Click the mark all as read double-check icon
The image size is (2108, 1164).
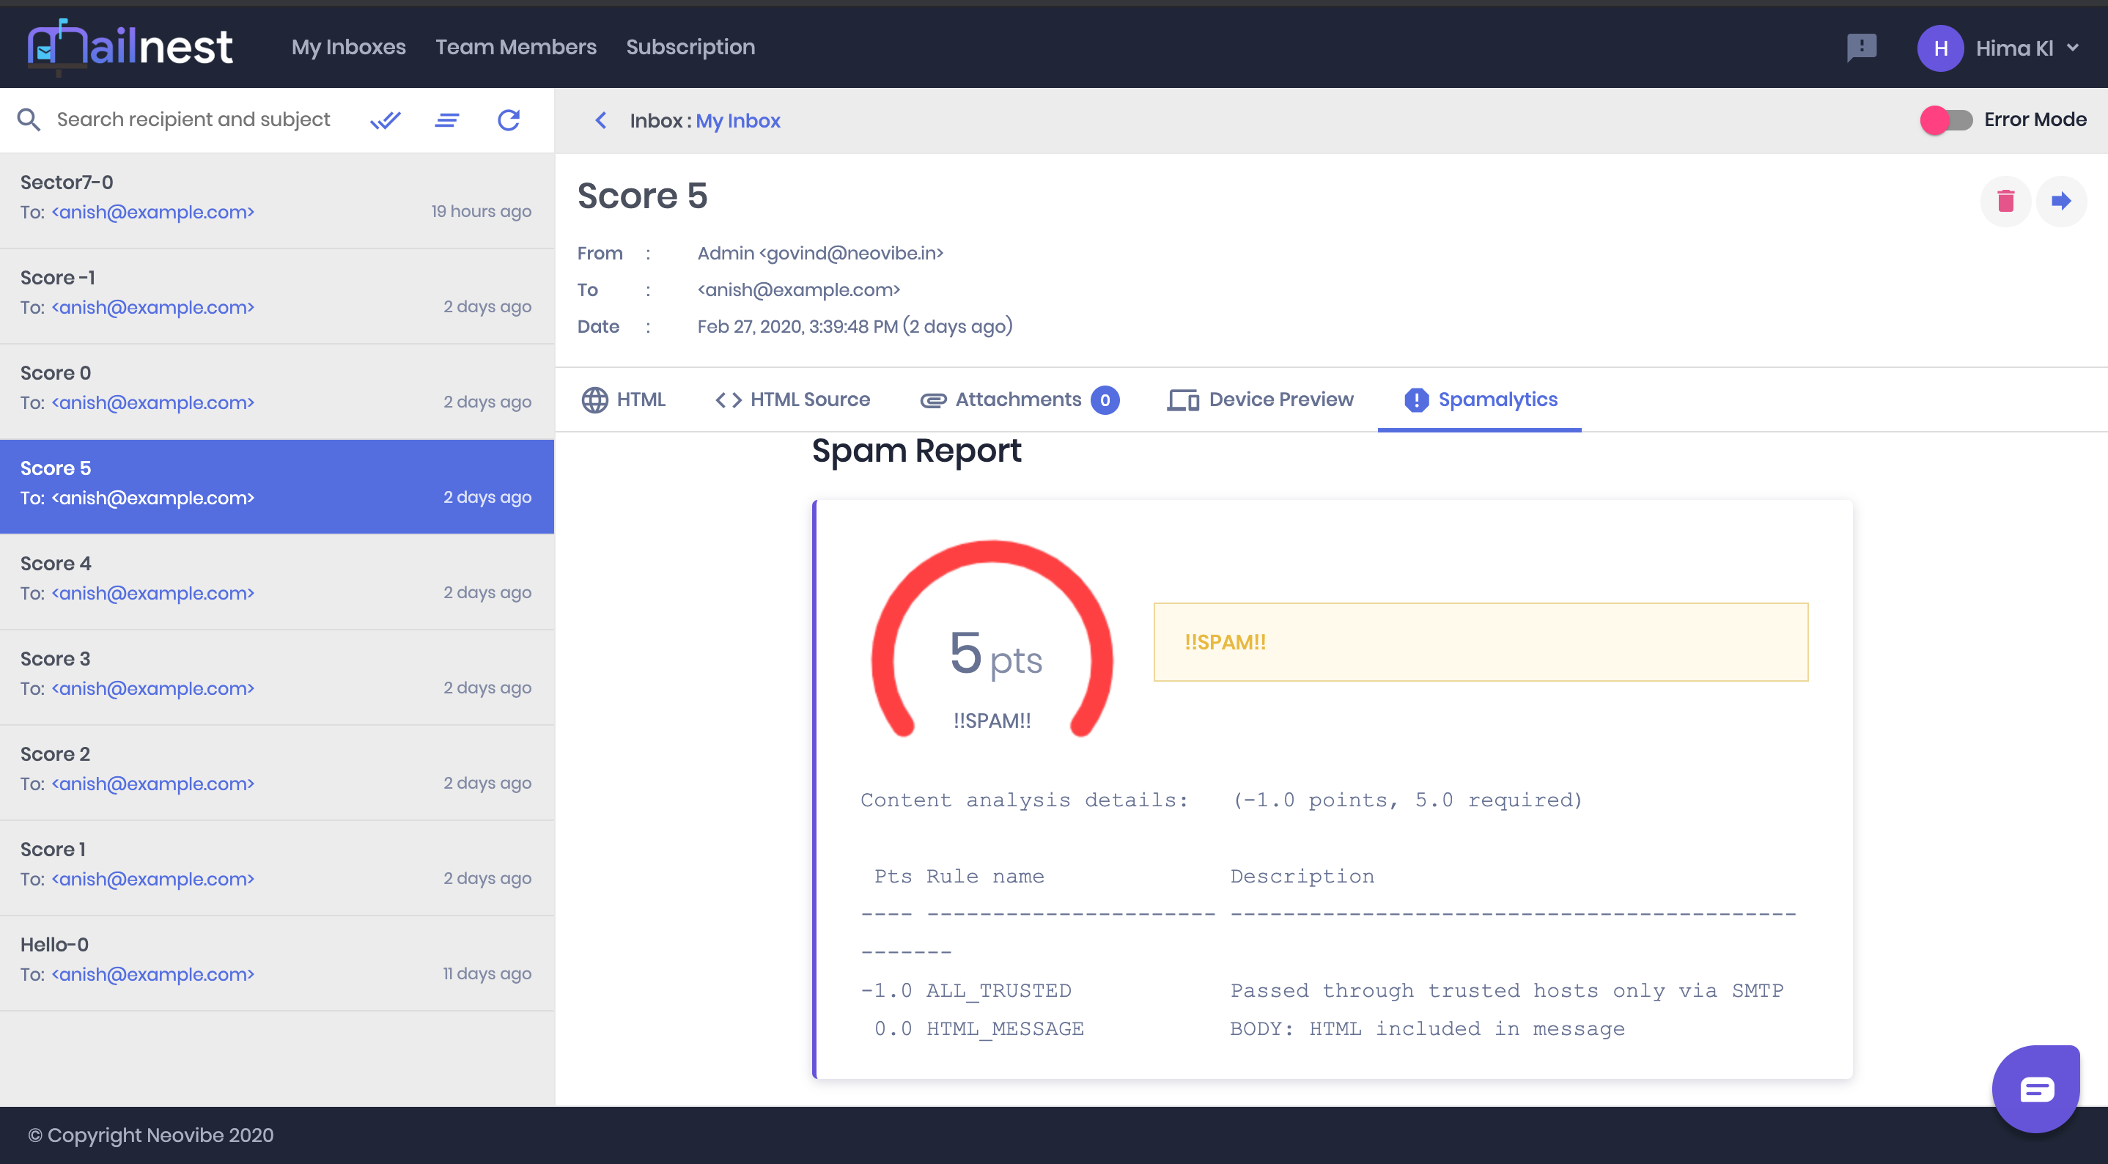[x=385, y=120]
